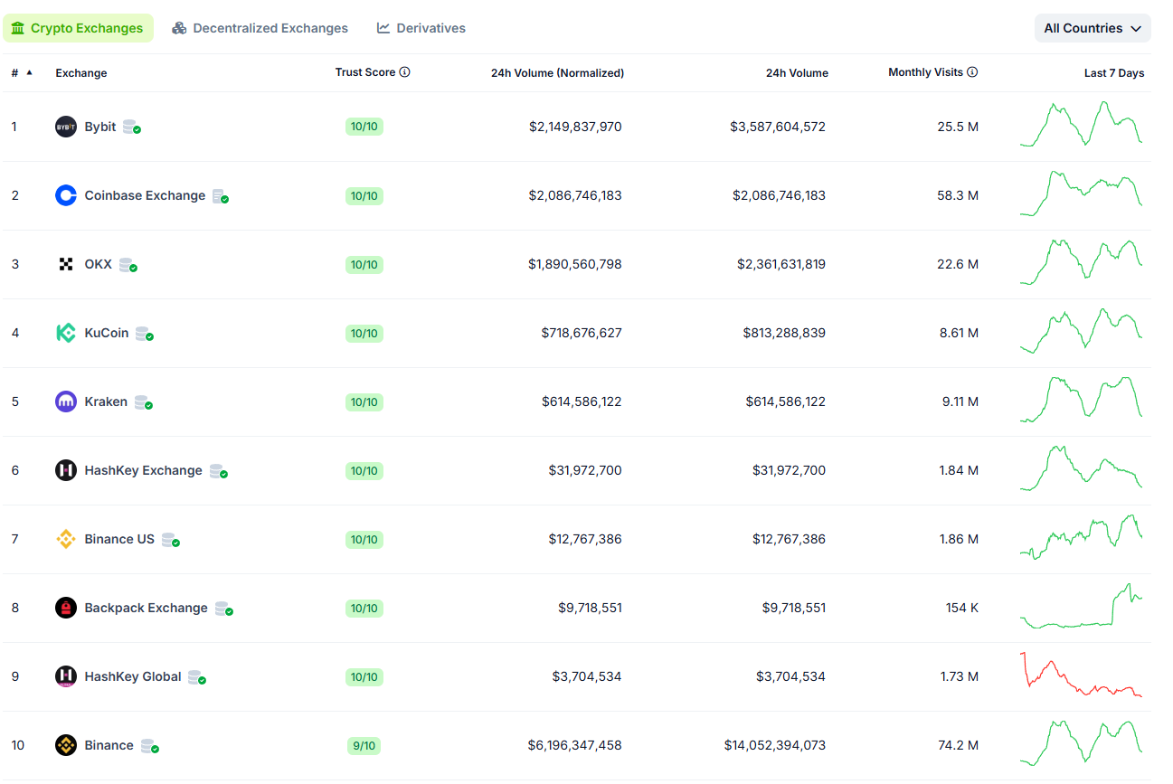This screenshot has width=1173, height=784.
Task: Switch to the Decentralized Exchanges tab
Action: pos(260,28)
